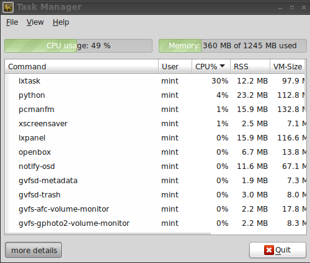Click the horizontal scrollbar below process list
This screenshot has width=310, height=263.
point(108,233)
